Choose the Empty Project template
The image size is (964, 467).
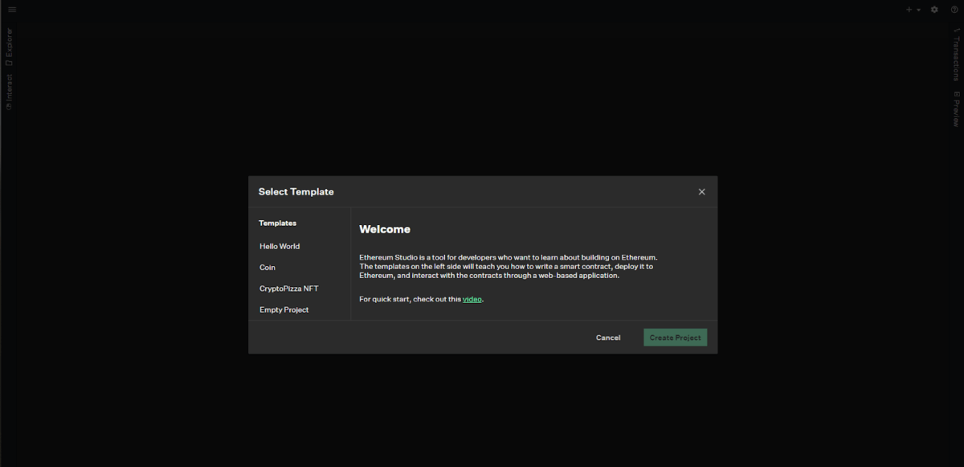[284, 309]
